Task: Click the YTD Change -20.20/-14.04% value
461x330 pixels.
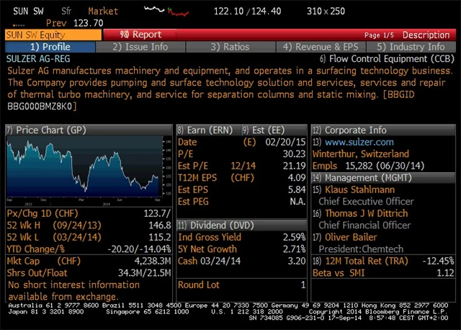Action: [139, 249]
